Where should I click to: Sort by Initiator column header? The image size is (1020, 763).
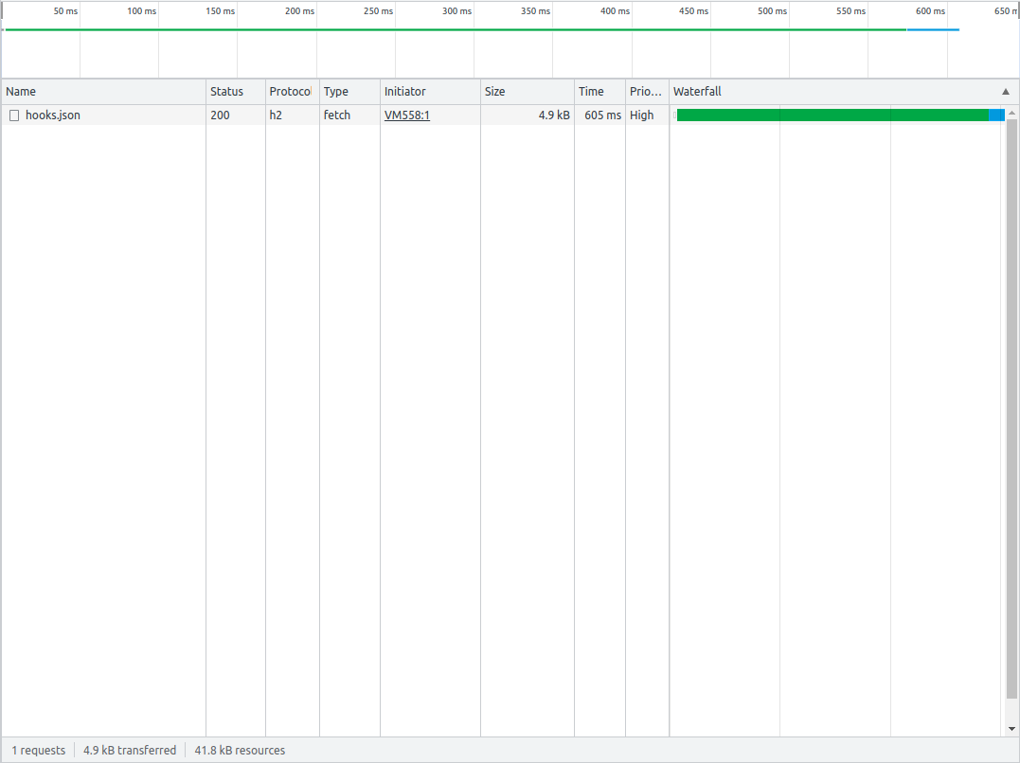coord(430,92)
